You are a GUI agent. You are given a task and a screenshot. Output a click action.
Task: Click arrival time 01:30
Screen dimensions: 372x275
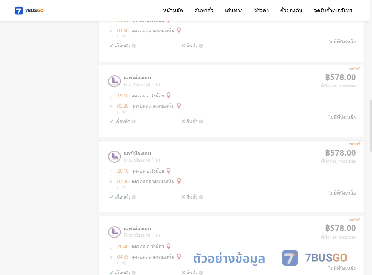point(123,31)
